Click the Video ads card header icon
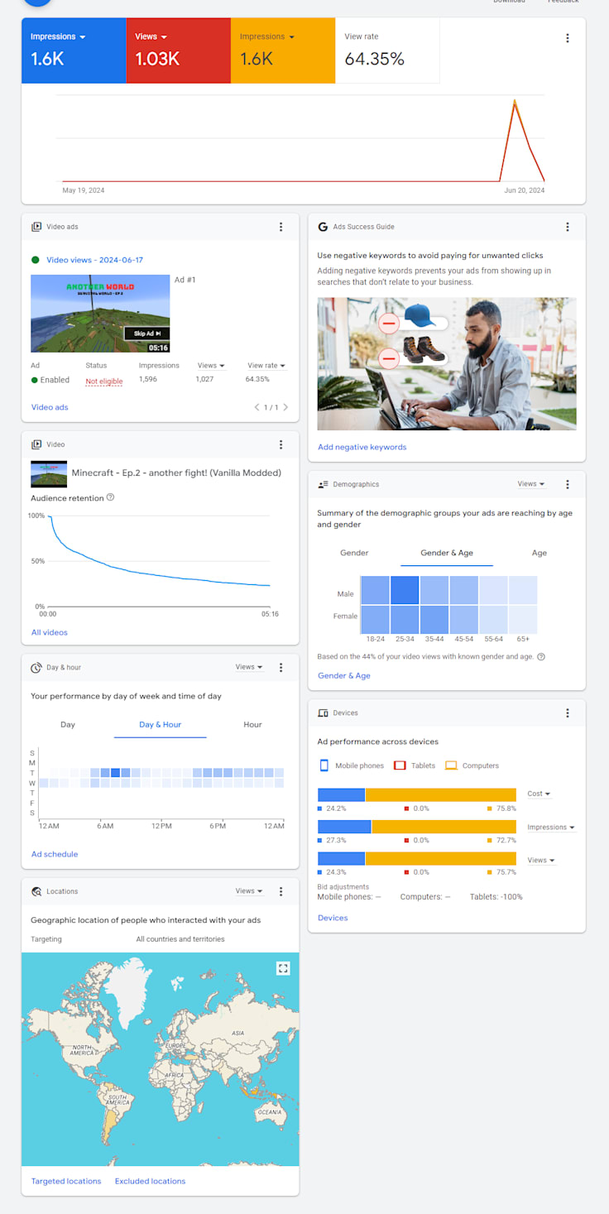The height and width of the screenshot is (1214, 609). tap(36, 227)
